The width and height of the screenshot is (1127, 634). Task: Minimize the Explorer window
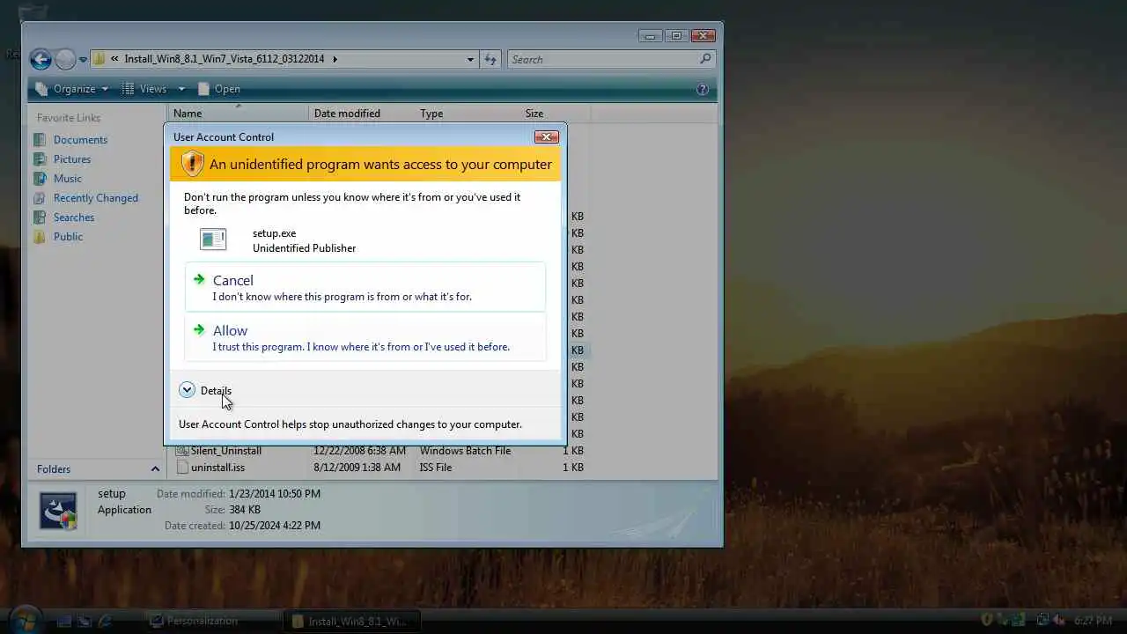[651, 35]
